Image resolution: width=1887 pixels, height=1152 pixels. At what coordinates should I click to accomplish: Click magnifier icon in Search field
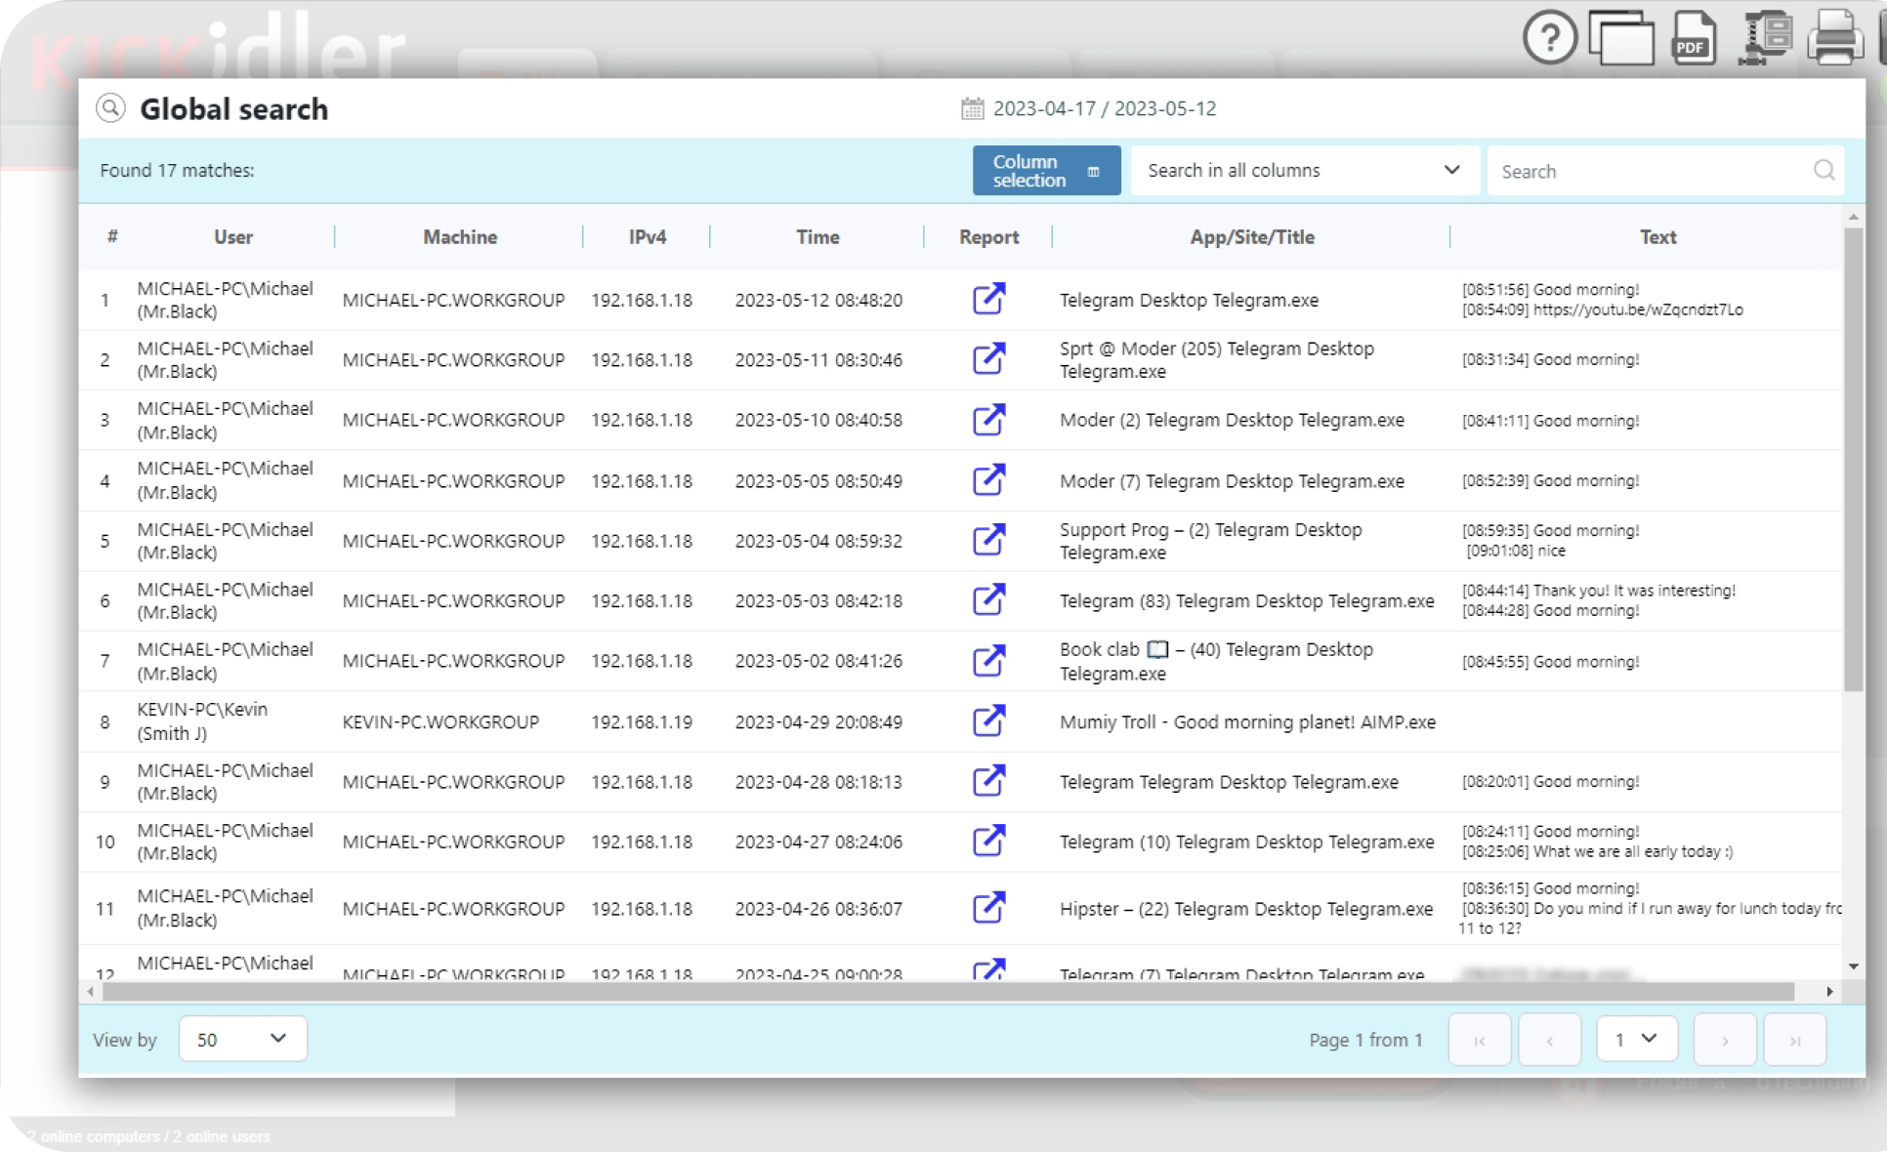[1824, 170]
